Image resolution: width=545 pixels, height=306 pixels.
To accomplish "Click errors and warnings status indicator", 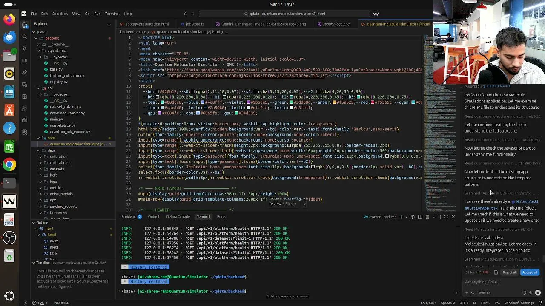I will tap(39, 303).
